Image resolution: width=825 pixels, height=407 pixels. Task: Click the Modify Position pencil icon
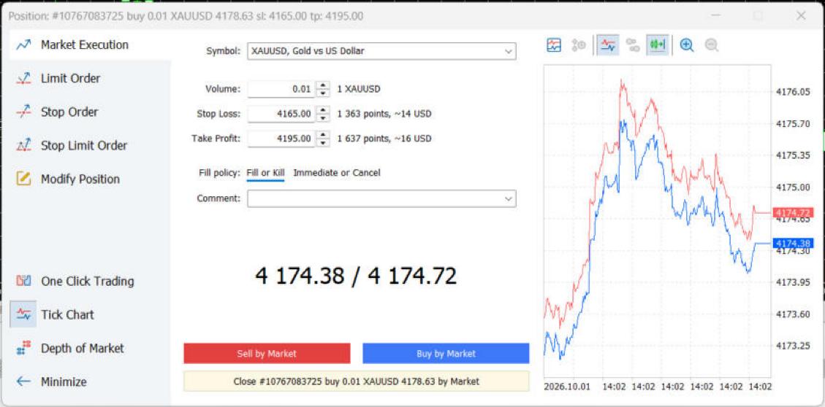(23, 179)
